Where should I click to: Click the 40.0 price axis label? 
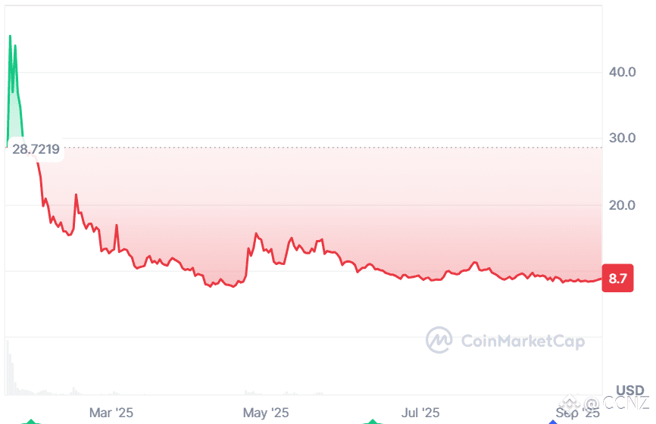coord(622,72)
